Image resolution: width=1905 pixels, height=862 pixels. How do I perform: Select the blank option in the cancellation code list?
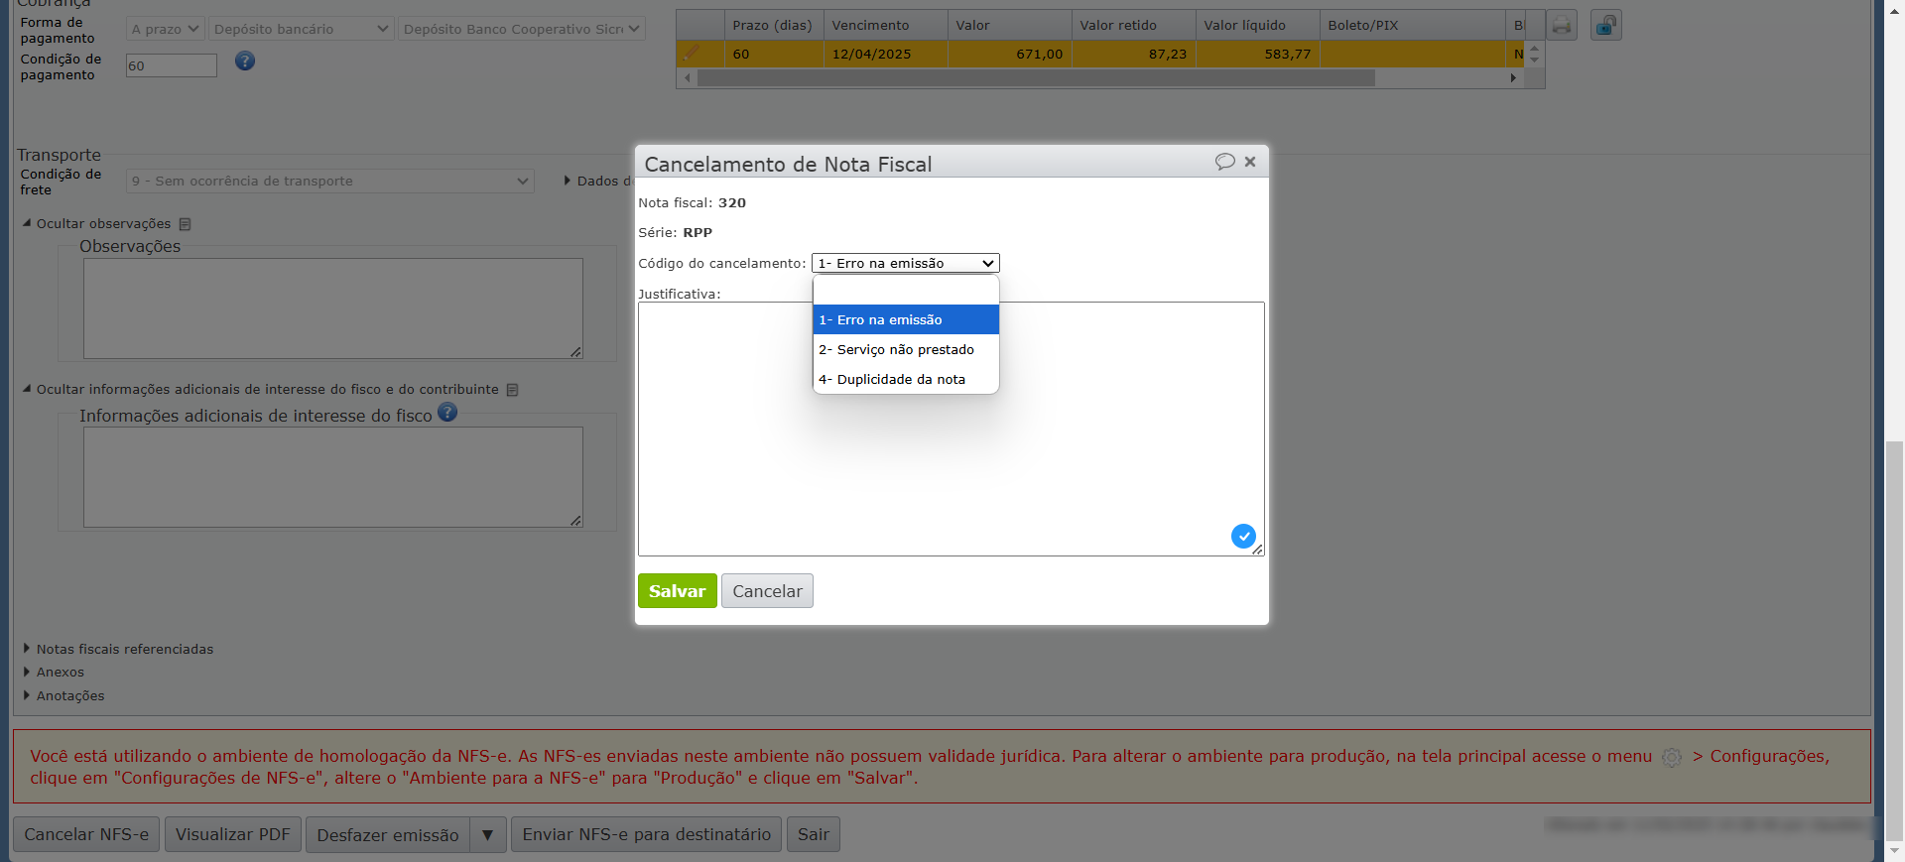coord(906,291)
